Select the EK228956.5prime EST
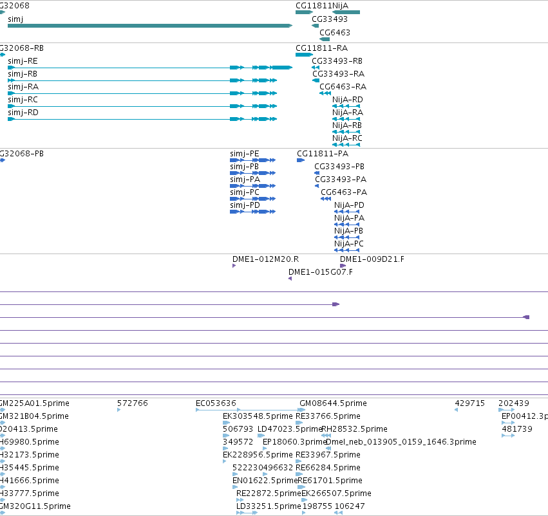The height and width of the screenshot is (516, 548). 224,461
